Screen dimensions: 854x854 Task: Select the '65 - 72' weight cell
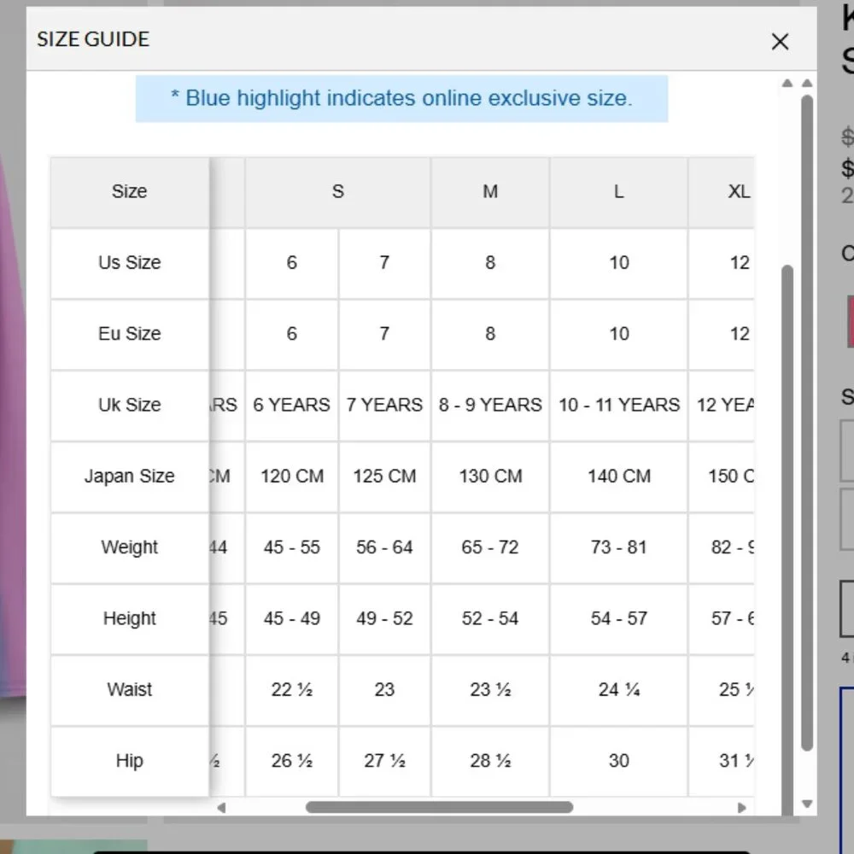tap(490, 547)
